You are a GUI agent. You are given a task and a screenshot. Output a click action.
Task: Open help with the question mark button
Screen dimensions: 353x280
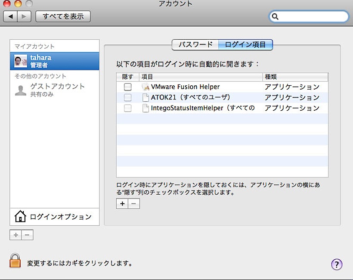pyautogui.click(x=337, y=264)
